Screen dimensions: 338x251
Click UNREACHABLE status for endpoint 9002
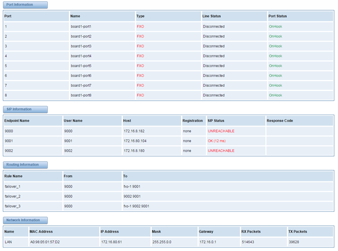221,151
